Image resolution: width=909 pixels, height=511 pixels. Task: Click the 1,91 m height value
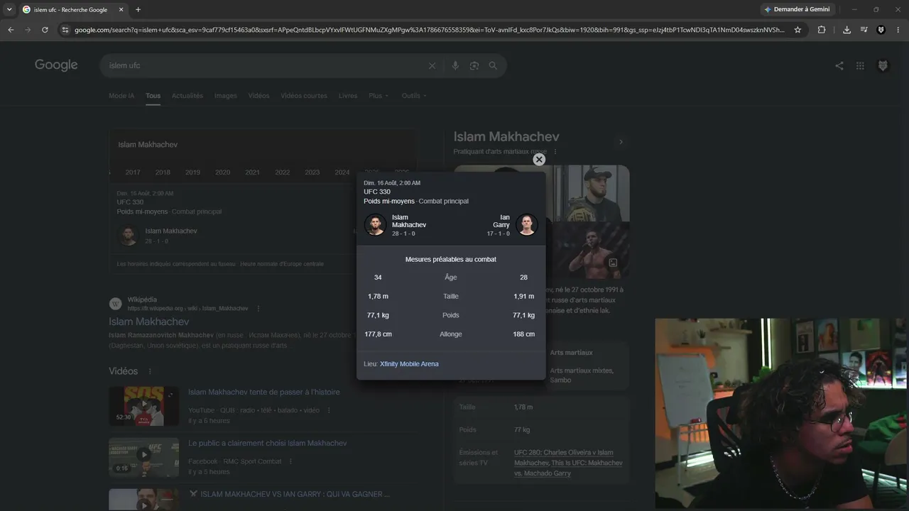pyautogui.click(x=524, y=297)
